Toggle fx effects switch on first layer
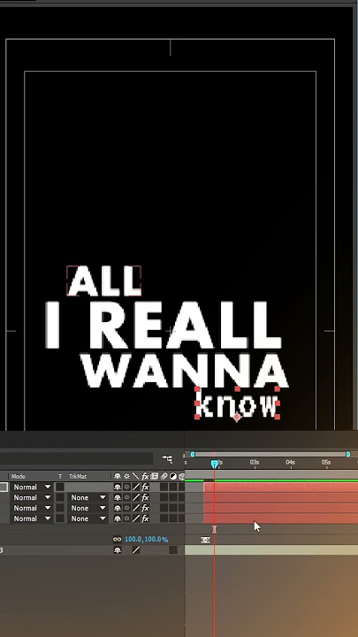 tap(145, 487)
